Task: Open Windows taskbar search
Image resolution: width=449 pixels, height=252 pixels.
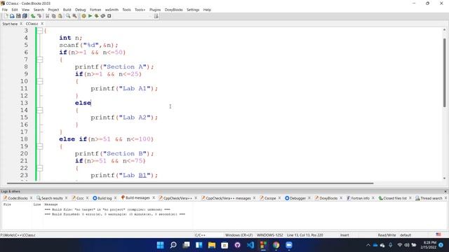Action: point(173,245)
